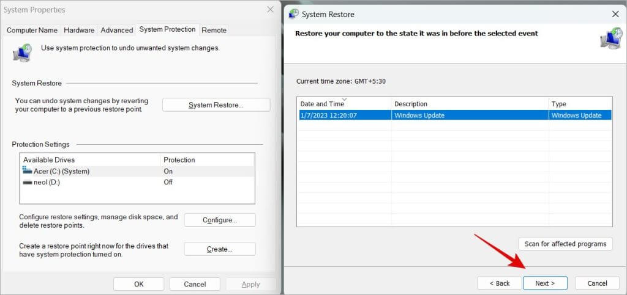
Task: Click the Current time zone: GMT+5:30 text
Action: tap(340, 81)
